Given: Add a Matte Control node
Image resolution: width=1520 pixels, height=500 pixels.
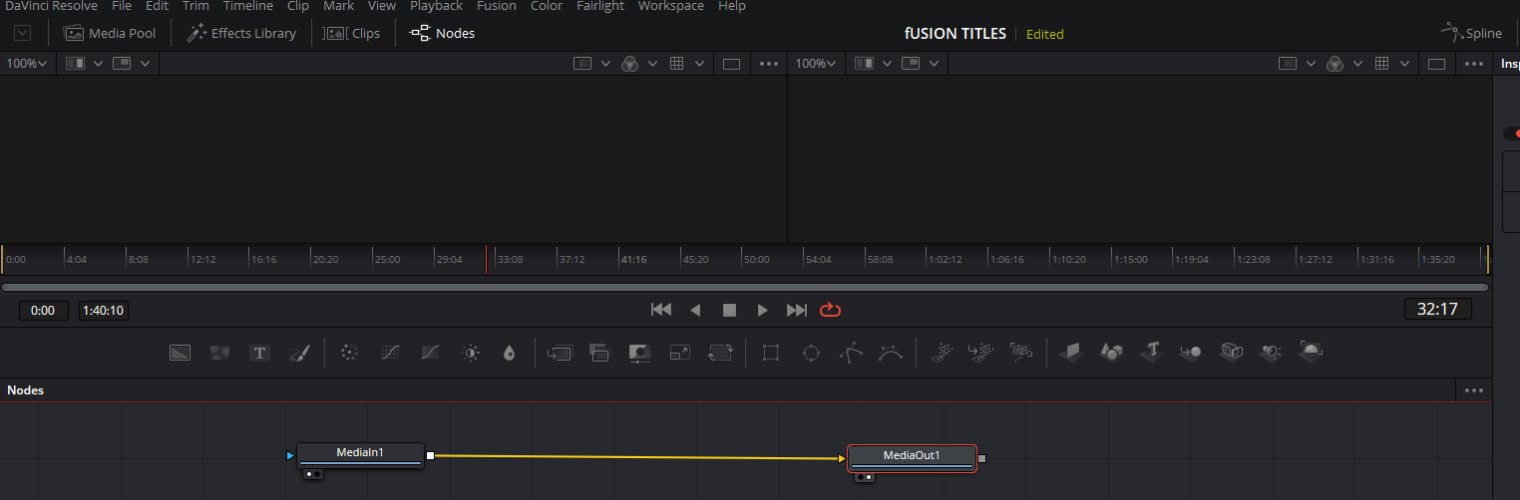Looking at the screenshot, I should pyautogui.click(x=639, y=353).
